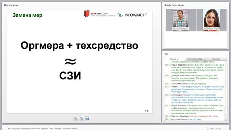Image resolution: width=231 pixels, height=130 pixels.
Task: Open the Общий чат tab
Action: click(175, 59)
